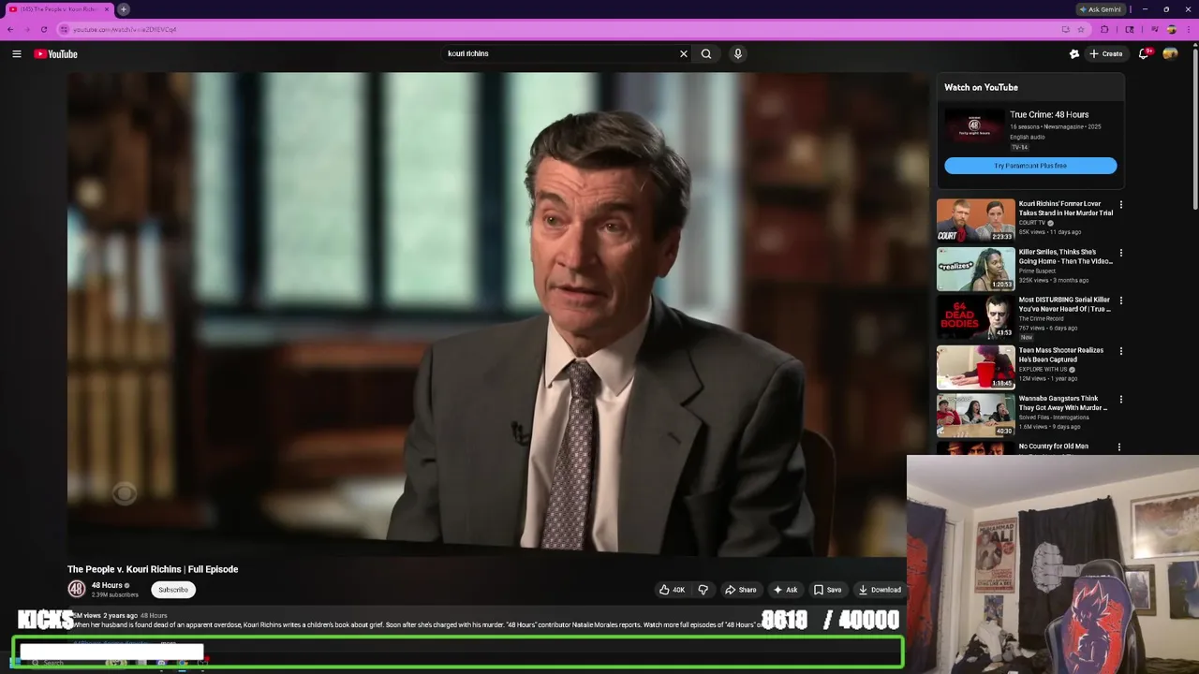Expand the video description text
The width and height of the screenshot is (1199, 674).
click(168, 643)
